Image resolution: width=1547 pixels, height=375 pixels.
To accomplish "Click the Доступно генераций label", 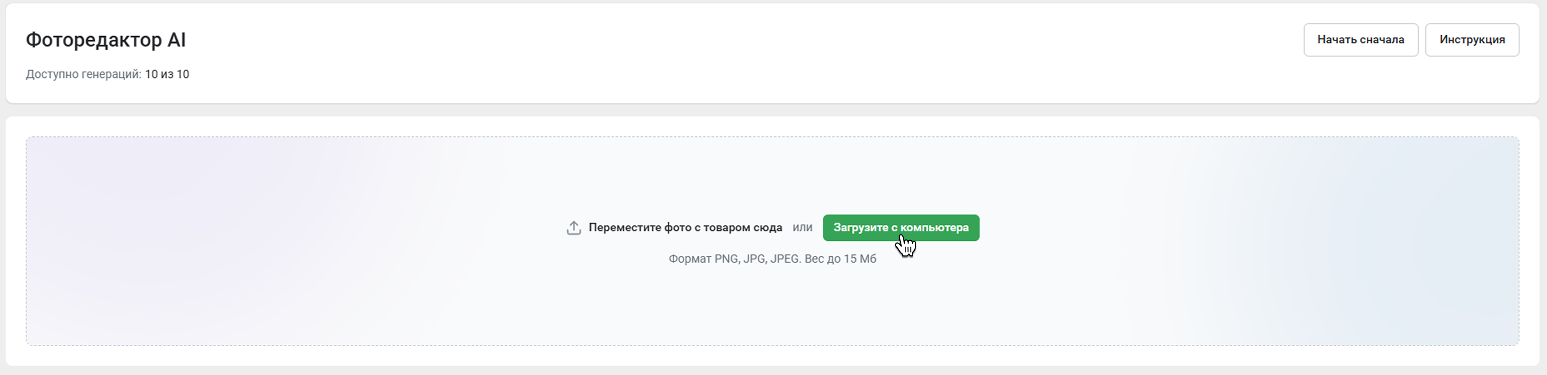I will click(83, 74).
